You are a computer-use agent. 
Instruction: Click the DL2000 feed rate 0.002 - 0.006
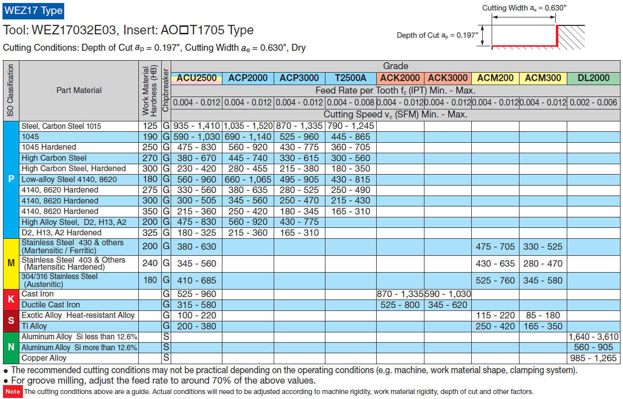593,102
